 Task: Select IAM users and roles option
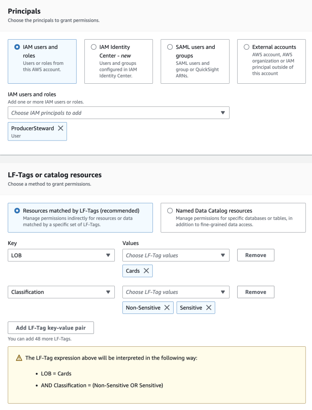coord(17,47)
